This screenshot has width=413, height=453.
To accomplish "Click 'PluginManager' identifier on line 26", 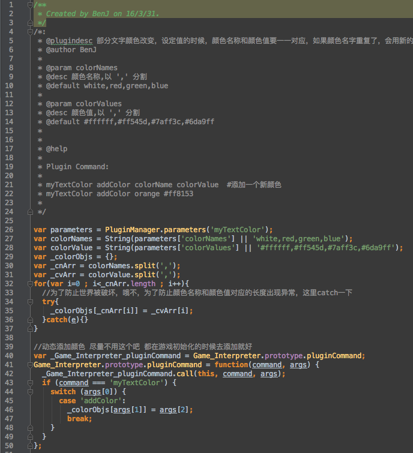I will (133, 230).
